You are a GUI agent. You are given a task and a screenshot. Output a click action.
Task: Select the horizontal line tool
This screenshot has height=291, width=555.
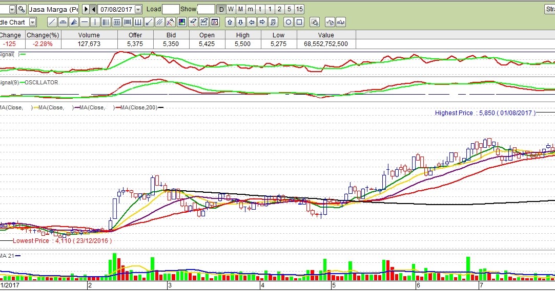[85, 23]
